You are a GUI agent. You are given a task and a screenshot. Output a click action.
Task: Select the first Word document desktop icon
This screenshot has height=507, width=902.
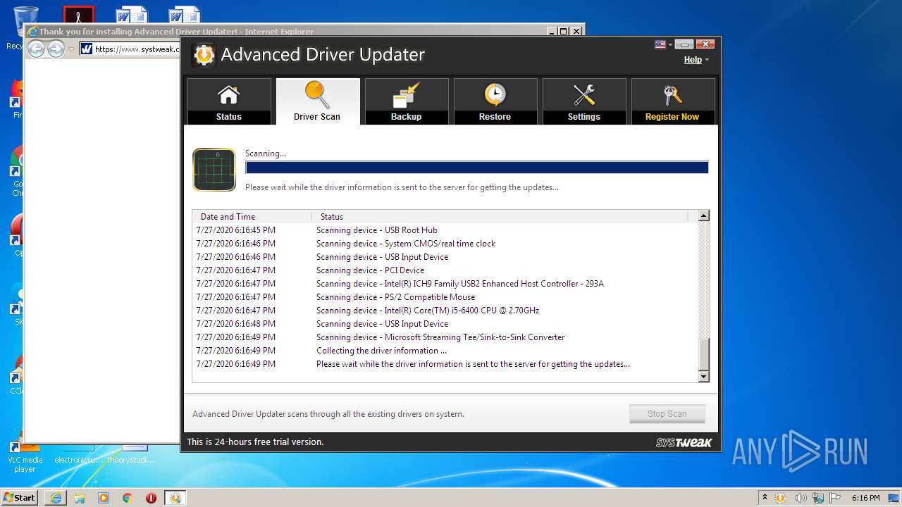[132, 14]
